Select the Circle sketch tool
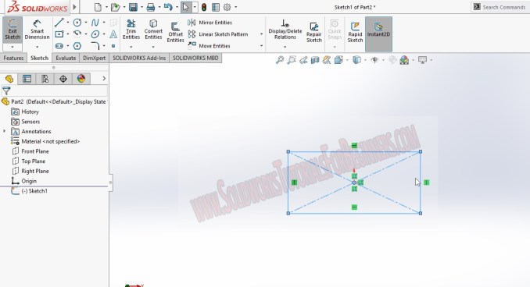The image size is (530, 287). [x=77, y=23]
